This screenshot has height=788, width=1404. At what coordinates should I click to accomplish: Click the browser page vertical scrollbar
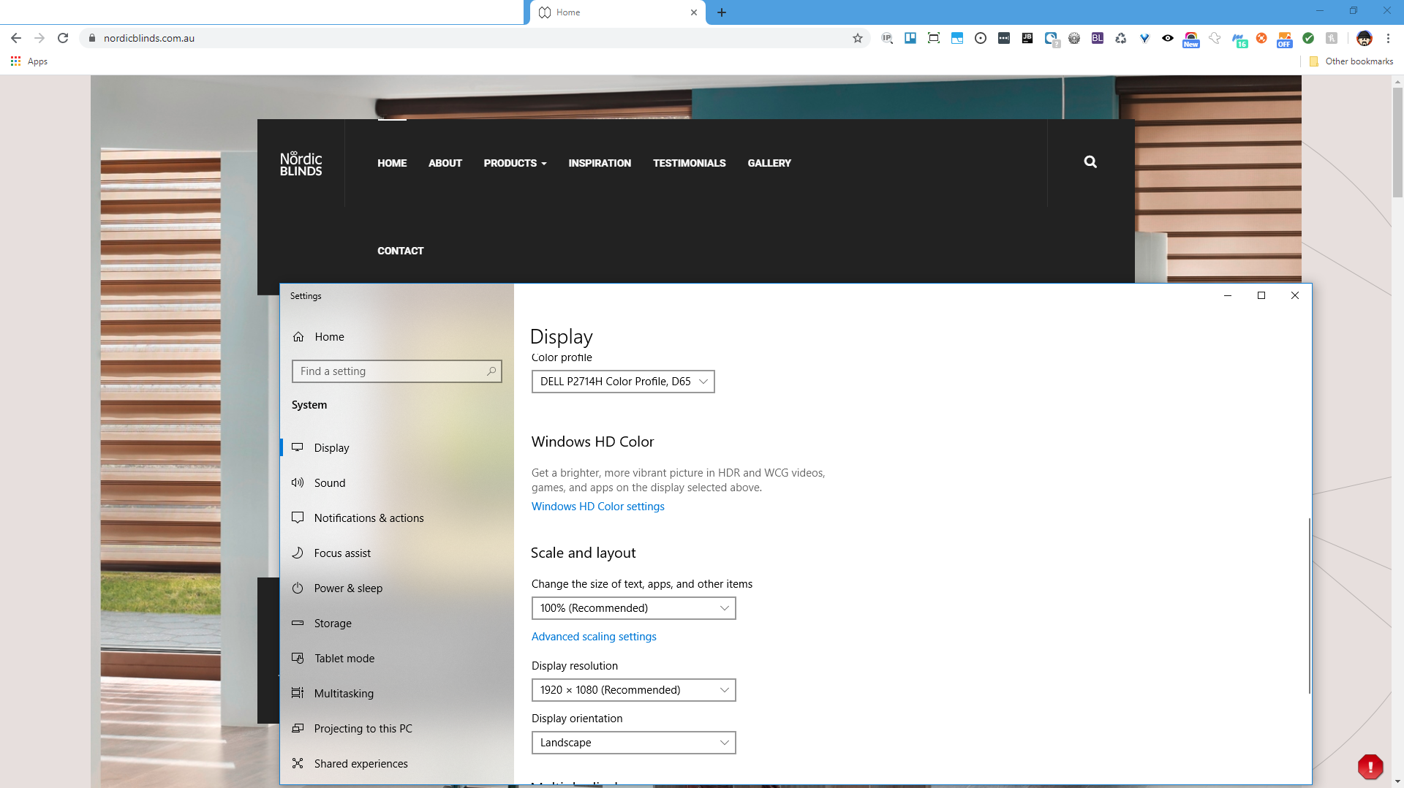click(1397, 143)
